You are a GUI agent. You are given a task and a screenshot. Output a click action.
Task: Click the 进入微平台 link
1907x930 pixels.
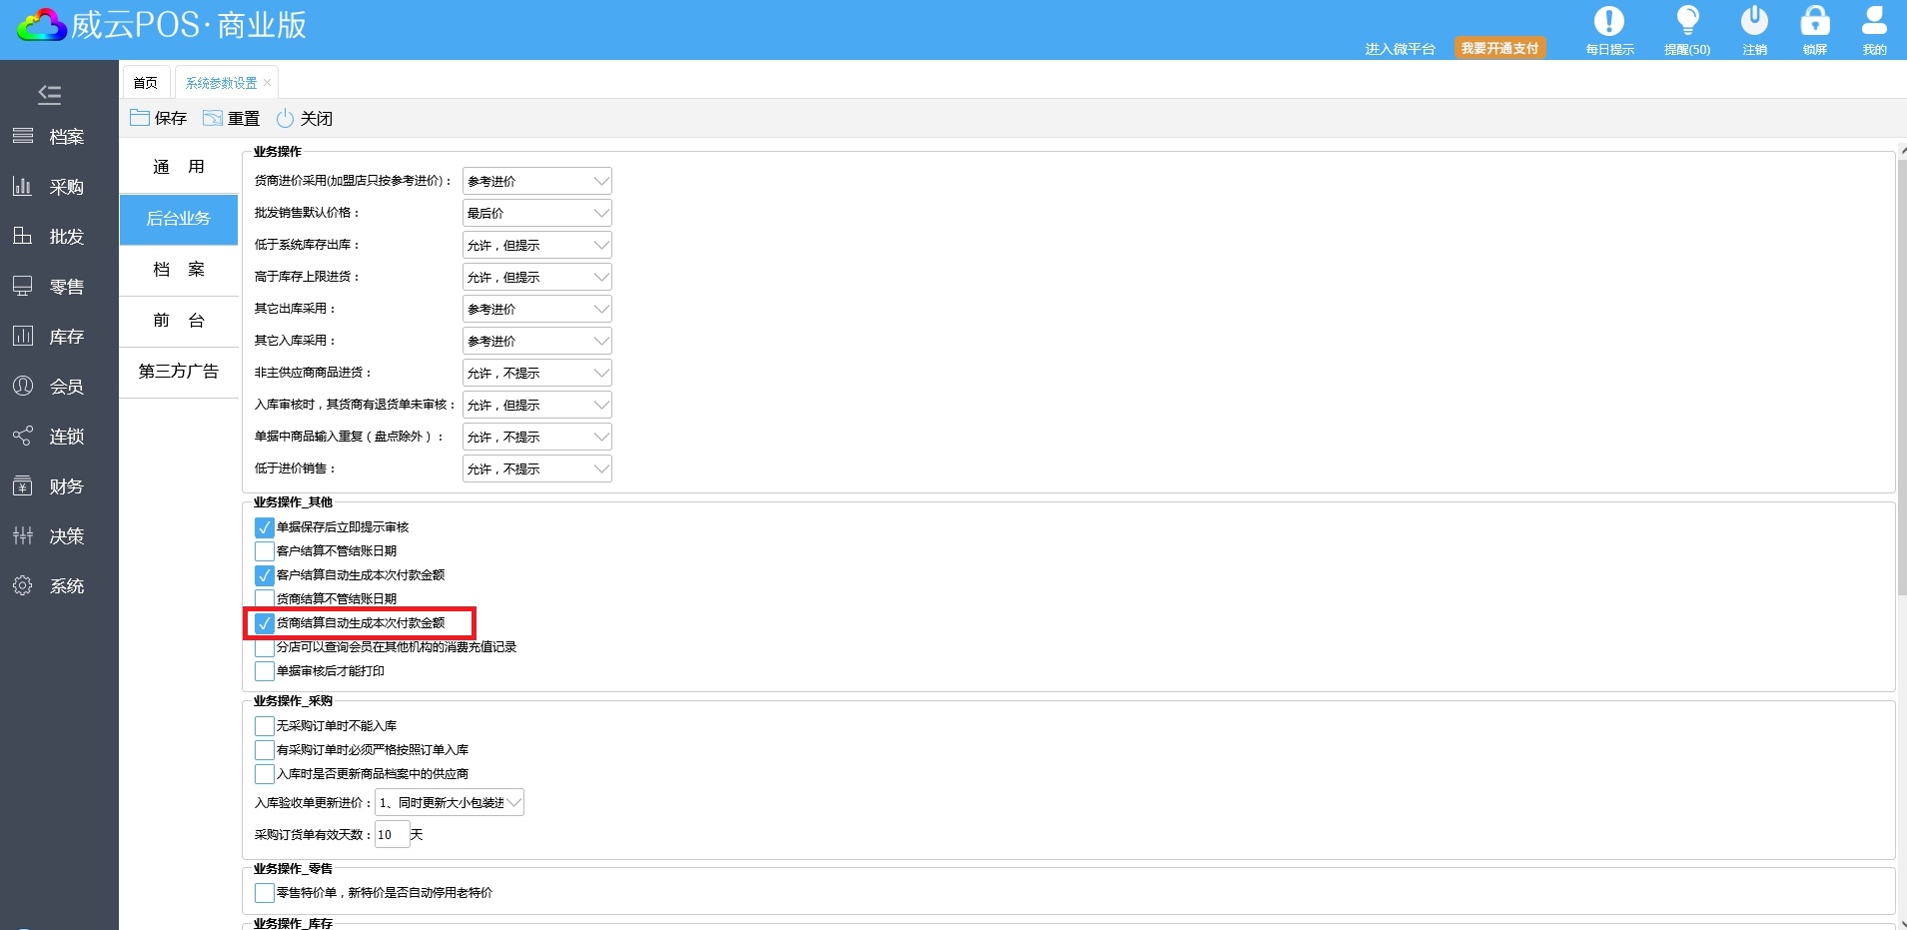coord(1400,49)
